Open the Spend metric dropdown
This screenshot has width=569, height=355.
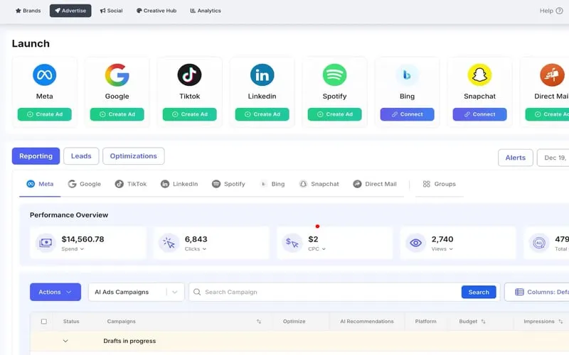pyautogui.click(x=73, y=249)
